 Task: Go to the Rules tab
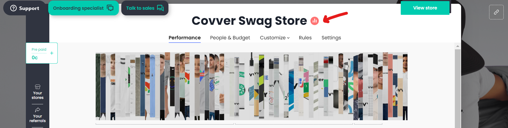click(x=305, y=38)
